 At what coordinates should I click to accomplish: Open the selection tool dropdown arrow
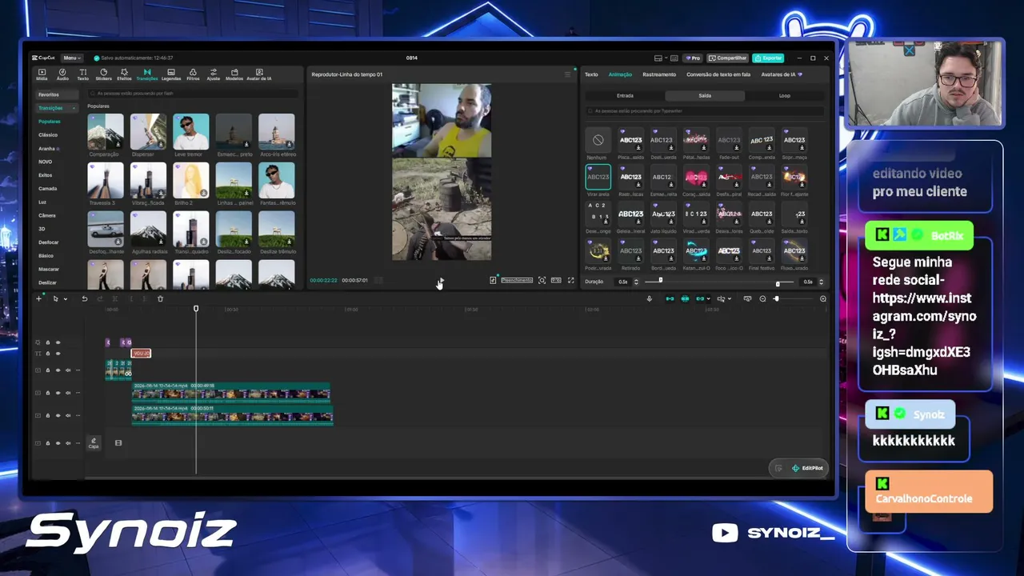(65, 299)
